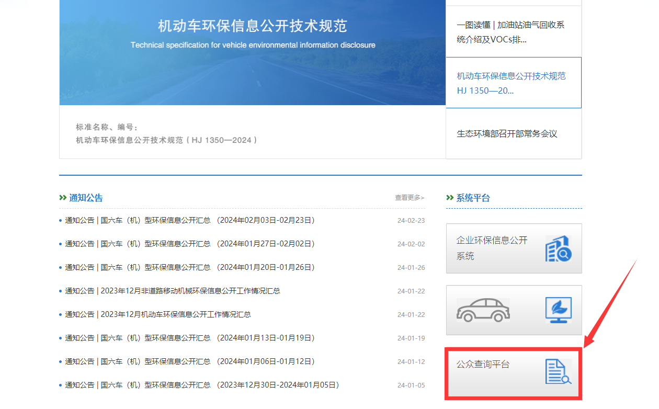
Task: Select the green leaf monitor icon
Action: tap(558, 310)
